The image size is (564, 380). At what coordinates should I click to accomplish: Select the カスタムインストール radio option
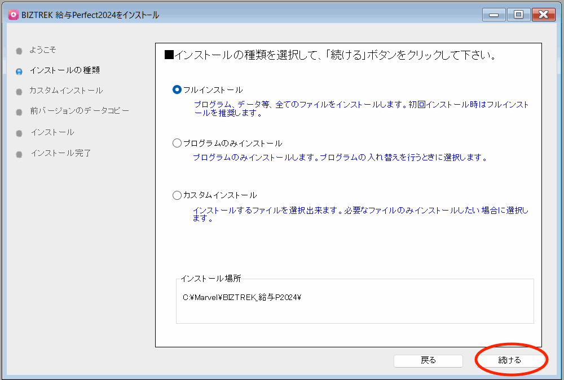[x=177, y=195]
